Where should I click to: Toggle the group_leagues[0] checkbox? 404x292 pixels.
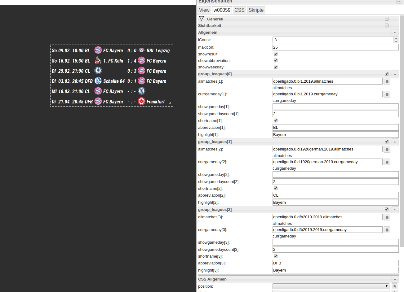click(387, 74)
